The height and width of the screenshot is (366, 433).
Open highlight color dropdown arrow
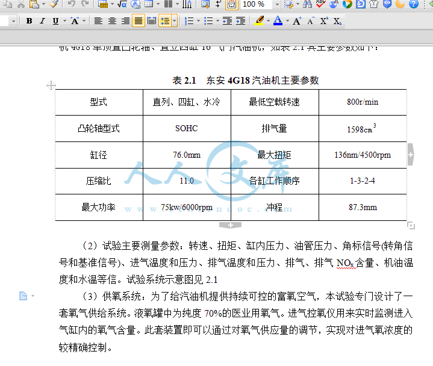point(268,21)
